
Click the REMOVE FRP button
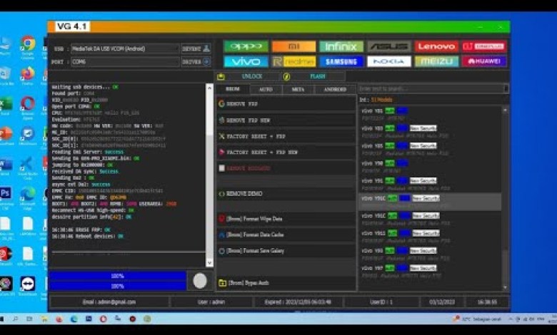coord(286,104)
